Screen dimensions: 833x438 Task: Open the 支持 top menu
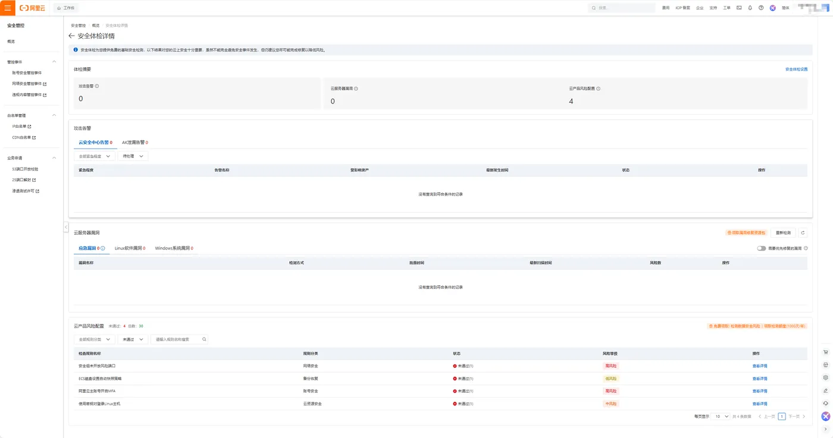(713, 8)
